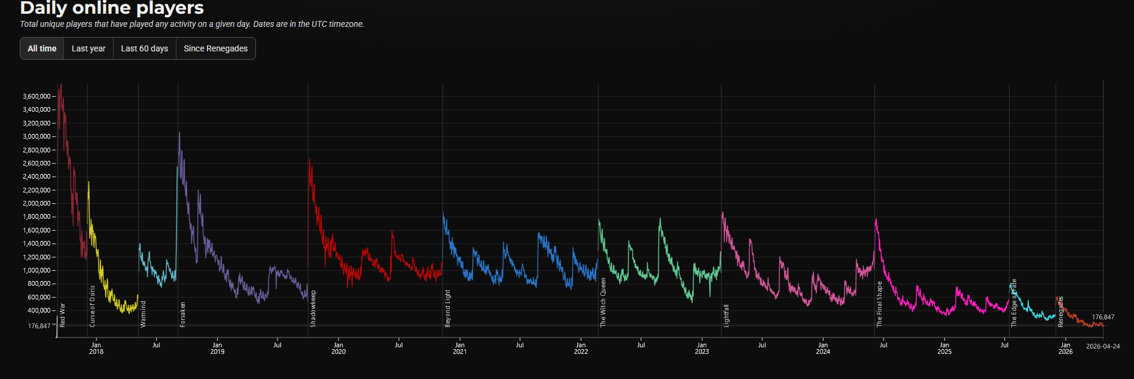The image size is (1134, 379).
Task: Click the Jan 2024 x-axis label
Action: (x=823, y=348)
